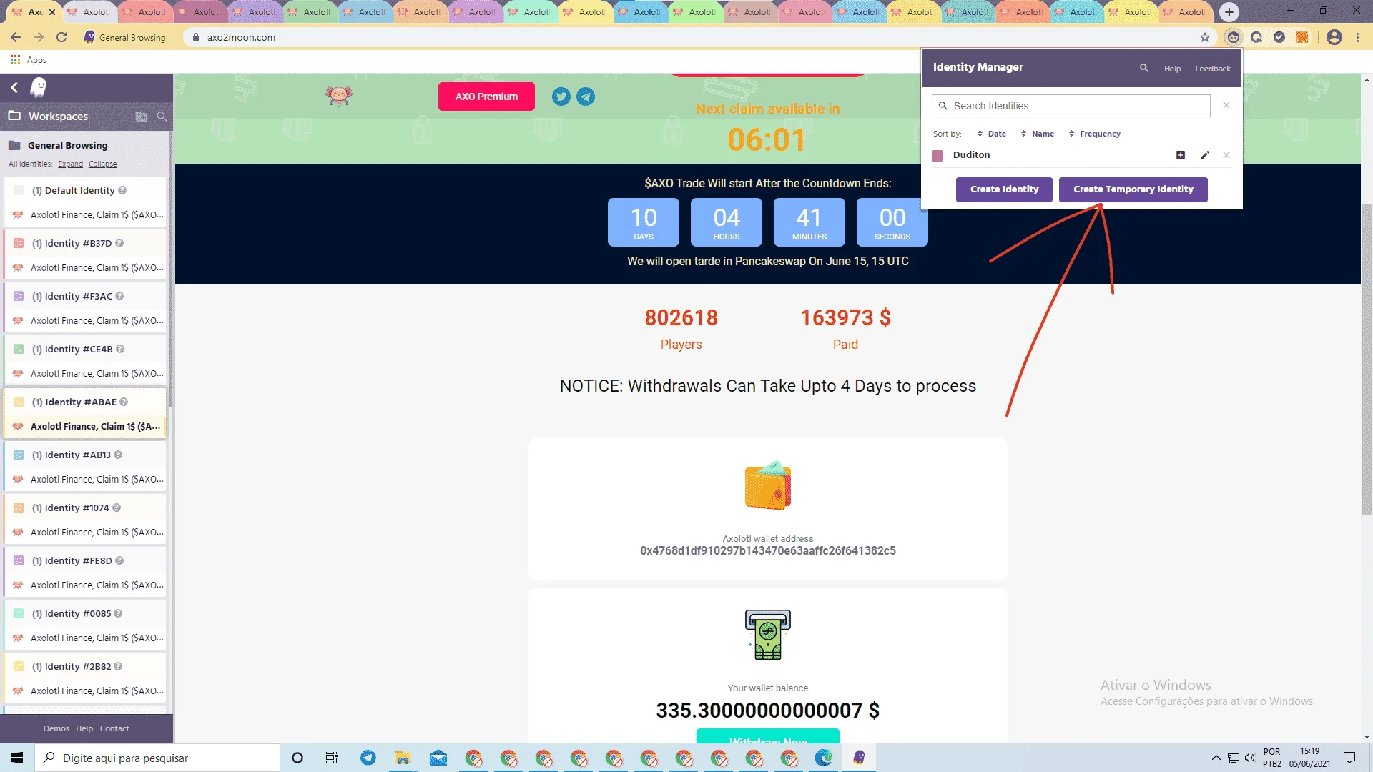Viewport: 1373px width, 772px height.
Task: Open Microsoft Edge from the taskbar
Action: [824, 758]
